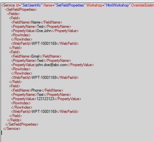The width and height of the screenshot is (154, 142).
Task: Click the SetUserInfo Id attribute value
Action: pyautogui.click(x=31, y=5)
